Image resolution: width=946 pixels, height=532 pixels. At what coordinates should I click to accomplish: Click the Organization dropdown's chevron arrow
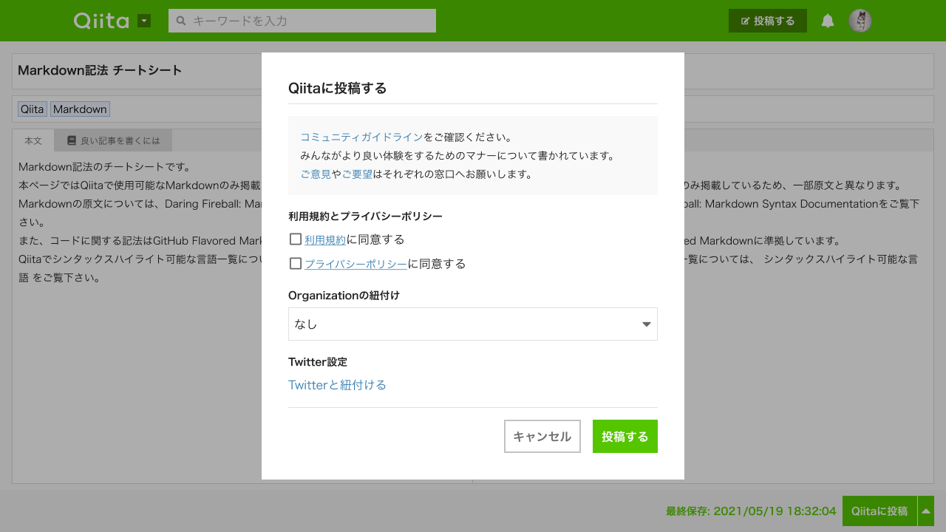[x=646, y=324]
